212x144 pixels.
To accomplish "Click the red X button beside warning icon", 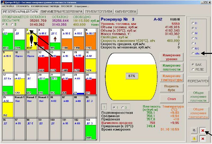I will point(202,139).
